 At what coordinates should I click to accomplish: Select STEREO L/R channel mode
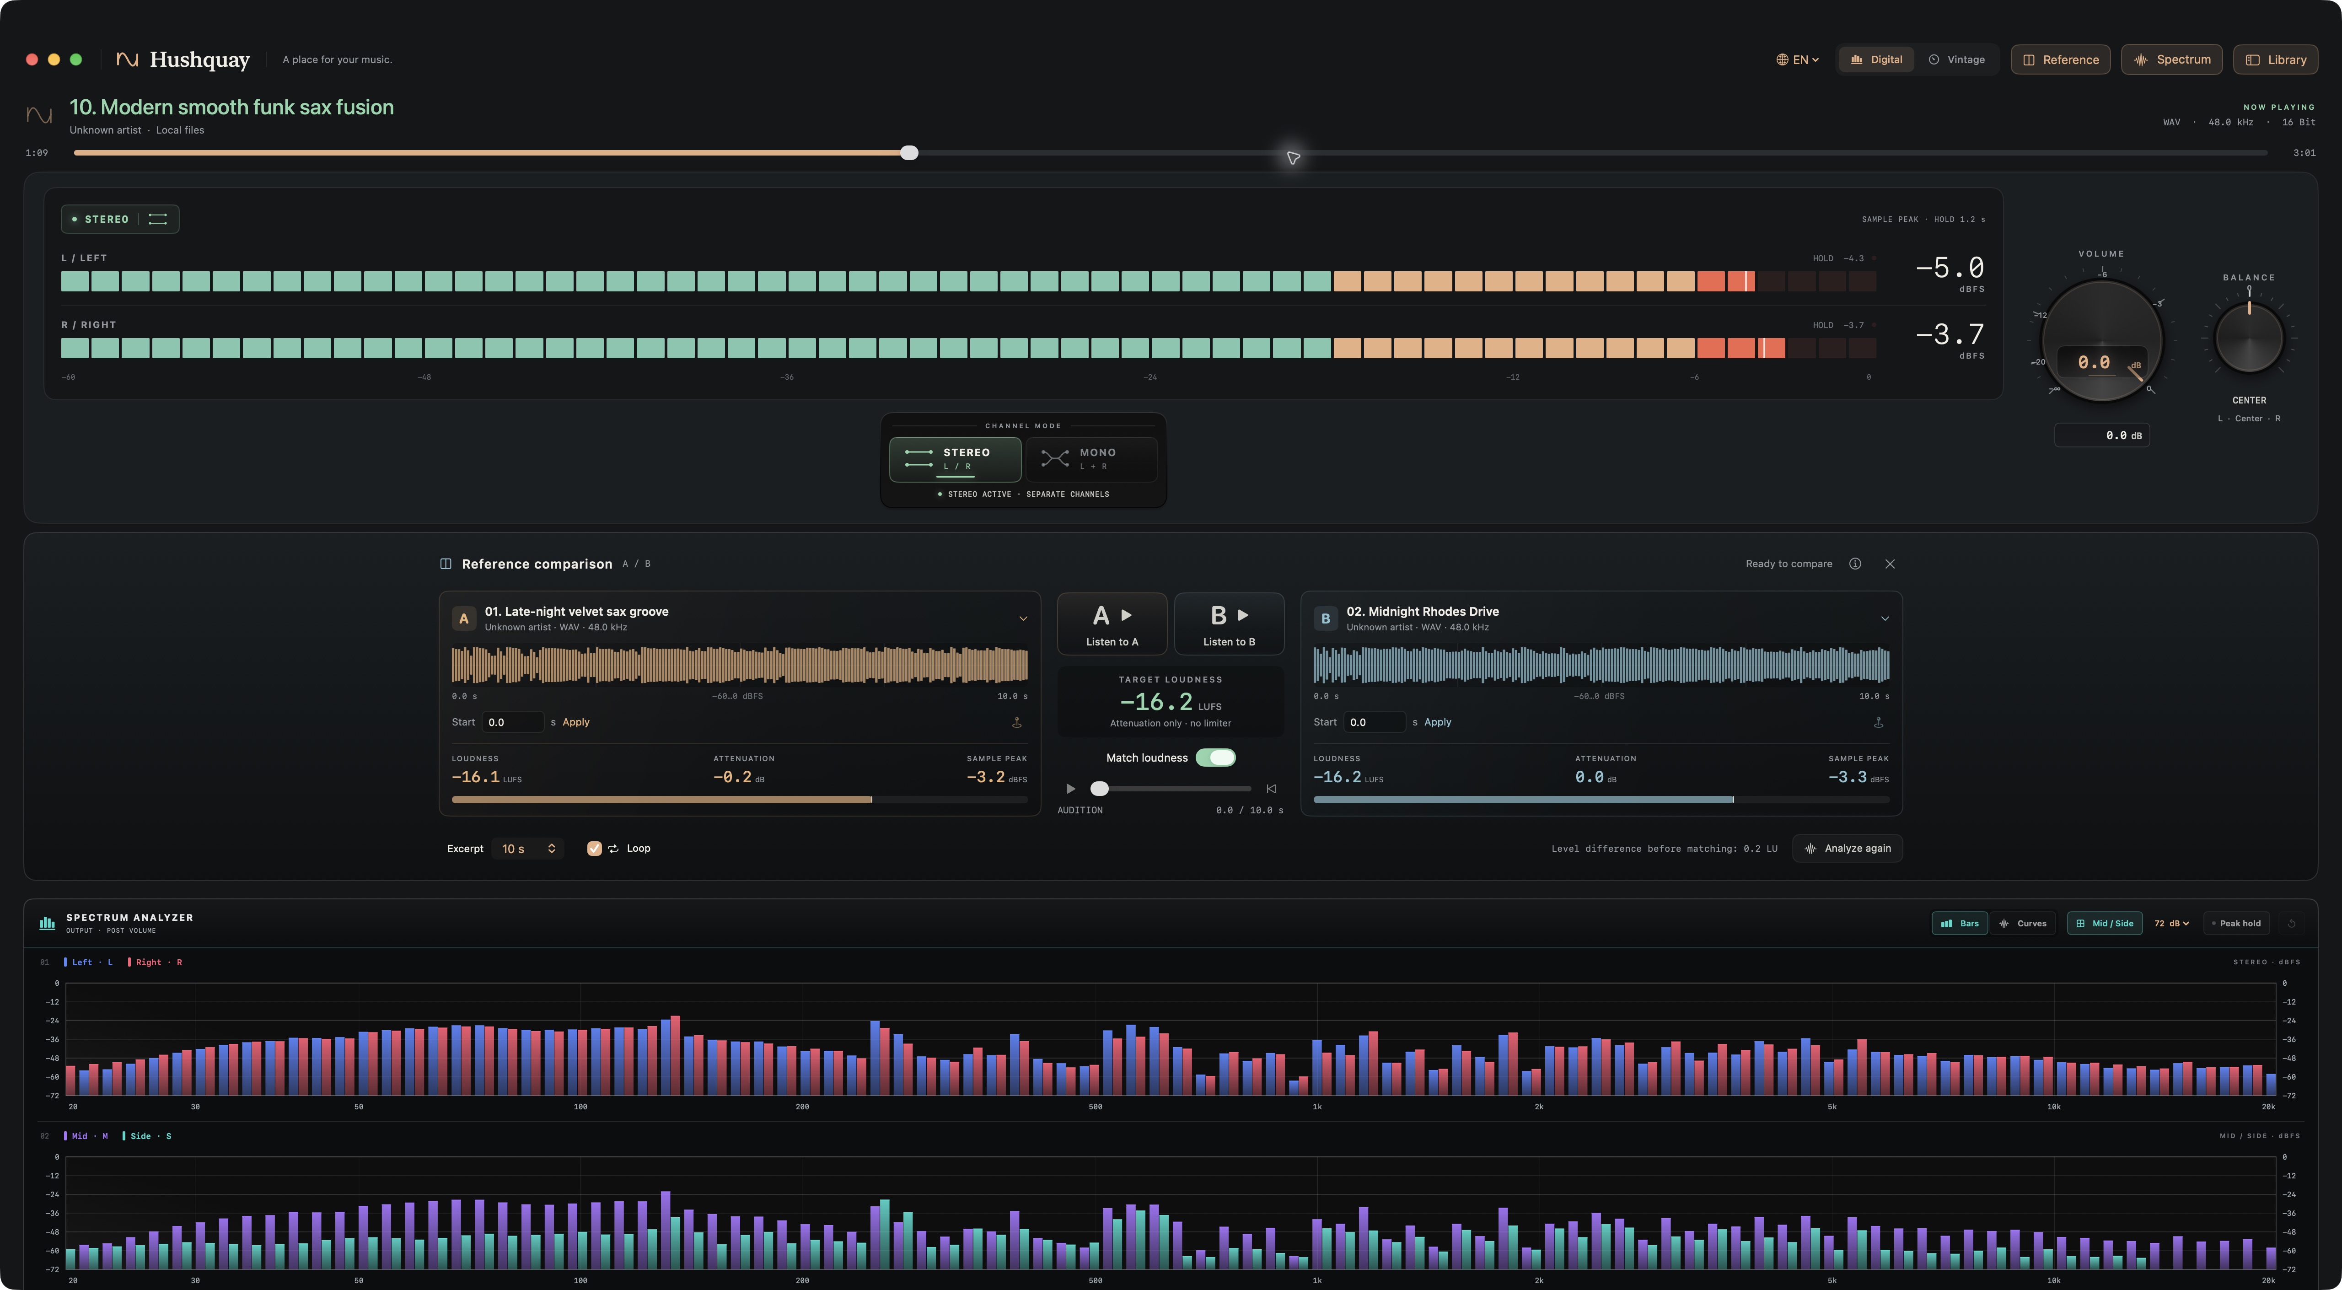(955, 459)
